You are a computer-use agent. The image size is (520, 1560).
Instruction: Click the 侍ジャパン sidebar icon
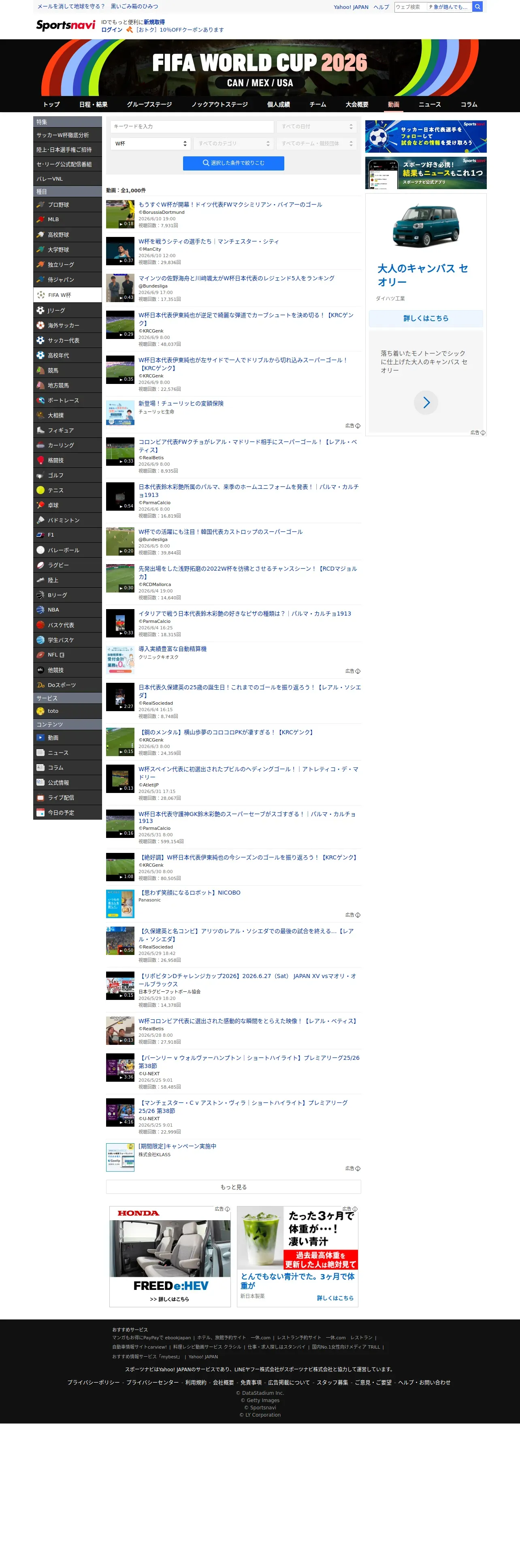[40, 279]
